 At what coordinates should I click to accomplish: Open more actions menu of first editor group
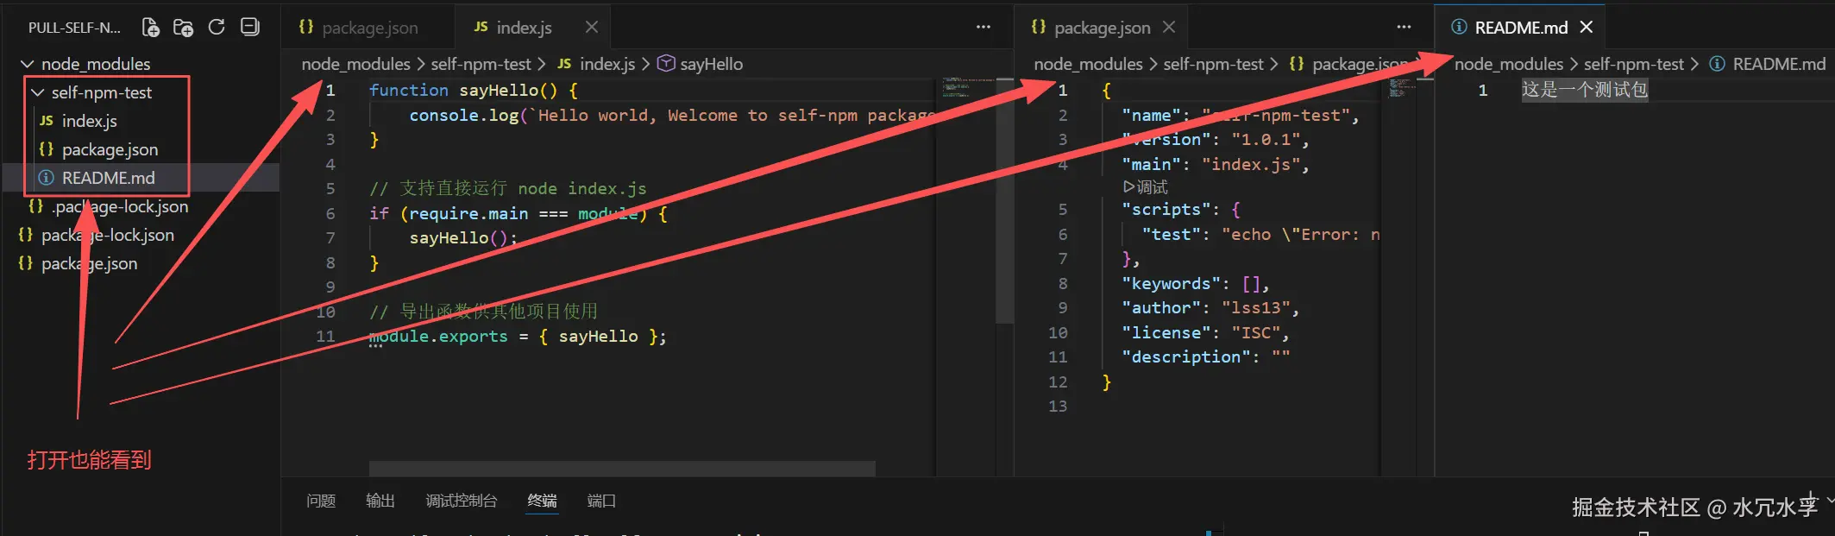click(983, 28)
